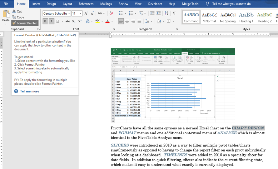Open the Merge Tools tab

[190, 4]
